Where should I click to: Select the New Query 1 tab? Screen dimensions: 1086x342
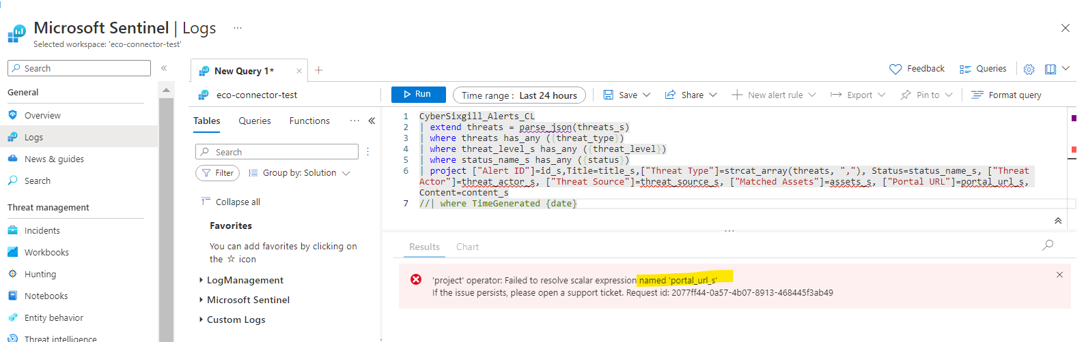(243, 71)
